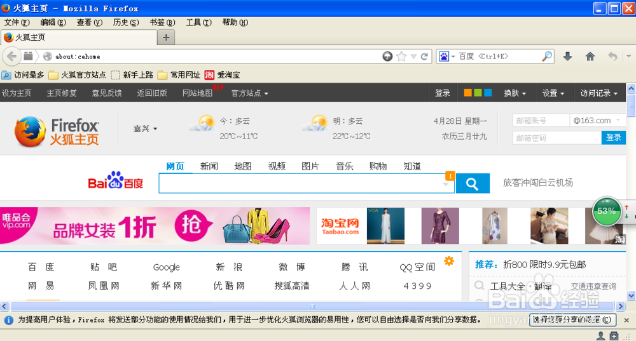Click the blue Baidu search button

tap(473, 184)
